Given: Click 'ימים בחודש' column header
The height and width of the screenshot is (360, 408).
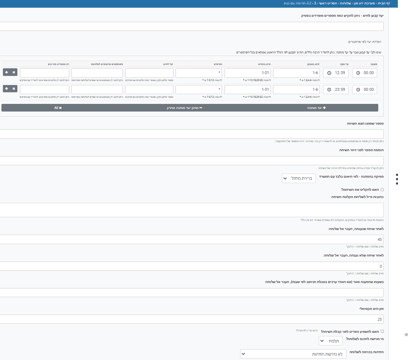Looking at the screenshot, I should 264,64.
